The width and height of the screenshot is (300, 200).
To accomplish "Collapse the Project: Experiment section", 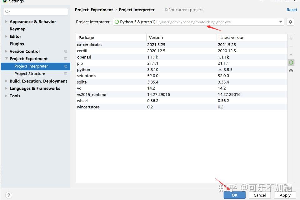I will coord(6,59).
